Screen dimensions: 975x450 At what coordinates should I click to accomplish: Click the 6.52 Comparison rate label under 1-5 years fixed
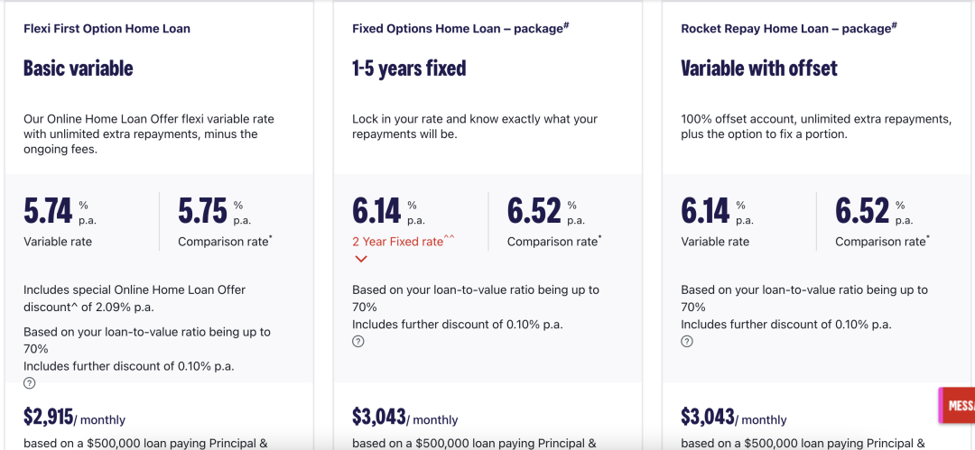pos(552,242)
